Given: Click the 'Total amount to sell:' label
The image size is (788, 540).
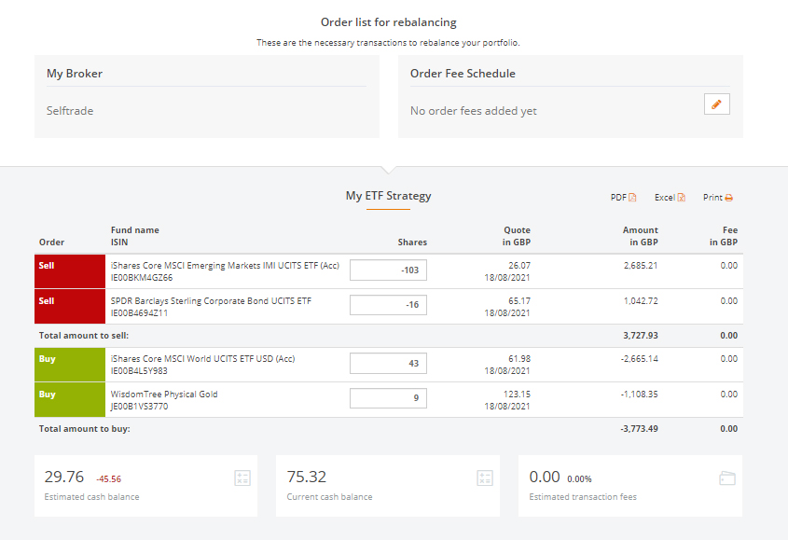Looking at the screenshot, I should (x=84, y=336).
